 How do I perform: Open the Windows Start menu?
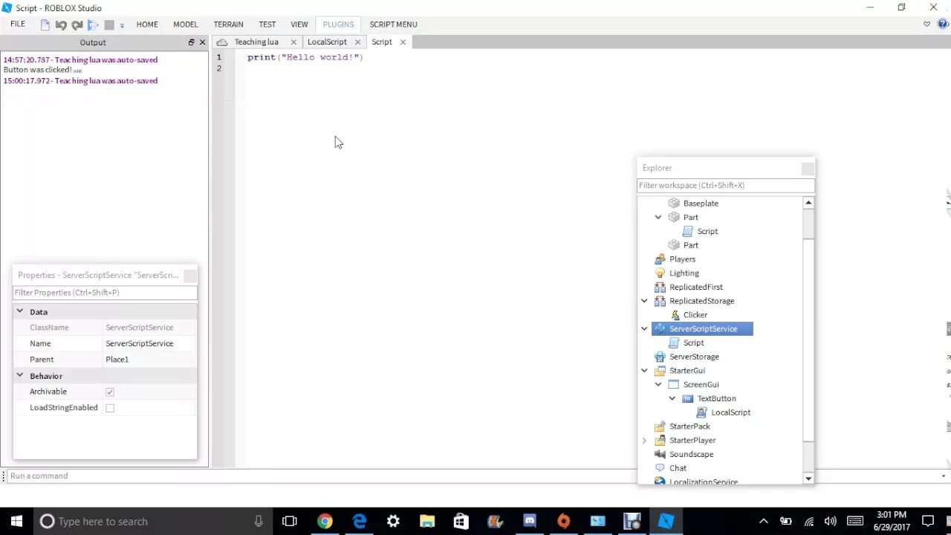point(16,521)
